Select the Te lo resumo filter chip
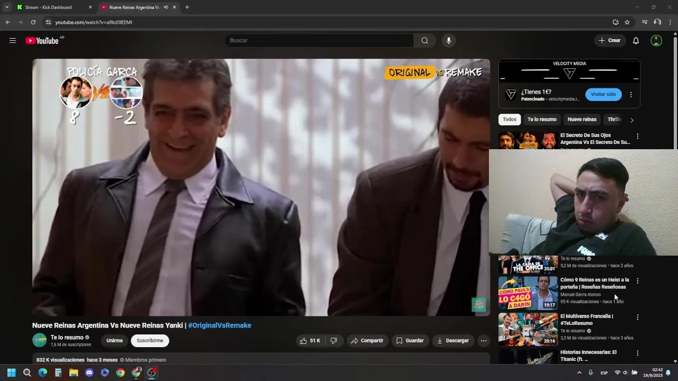Viewport: 678px width, 381px height. coord(542,120)
